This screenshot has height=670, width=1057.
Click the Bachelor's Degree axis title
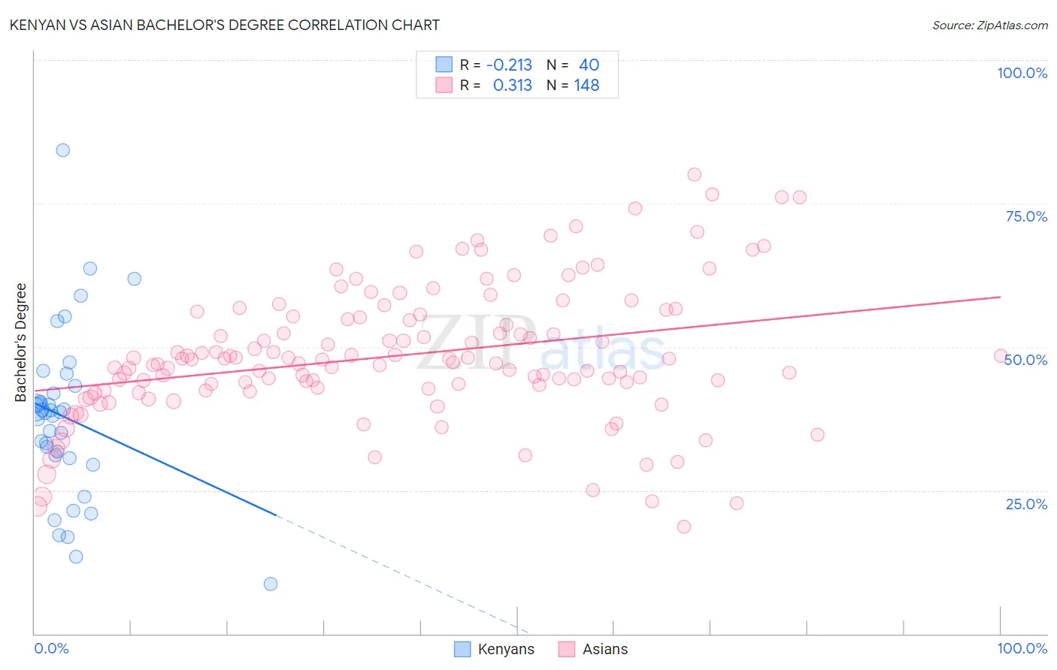(21, 343)
